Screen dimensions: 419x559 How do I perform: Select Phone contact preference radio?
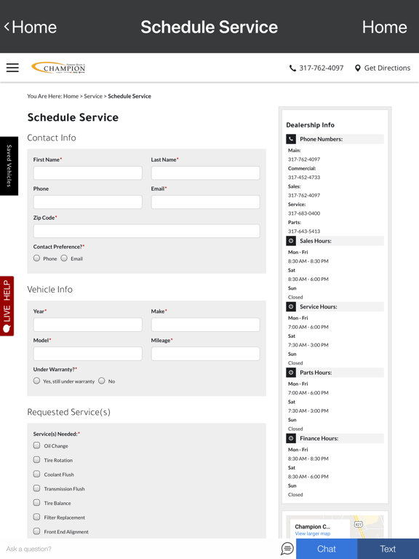tap(36, 258)
